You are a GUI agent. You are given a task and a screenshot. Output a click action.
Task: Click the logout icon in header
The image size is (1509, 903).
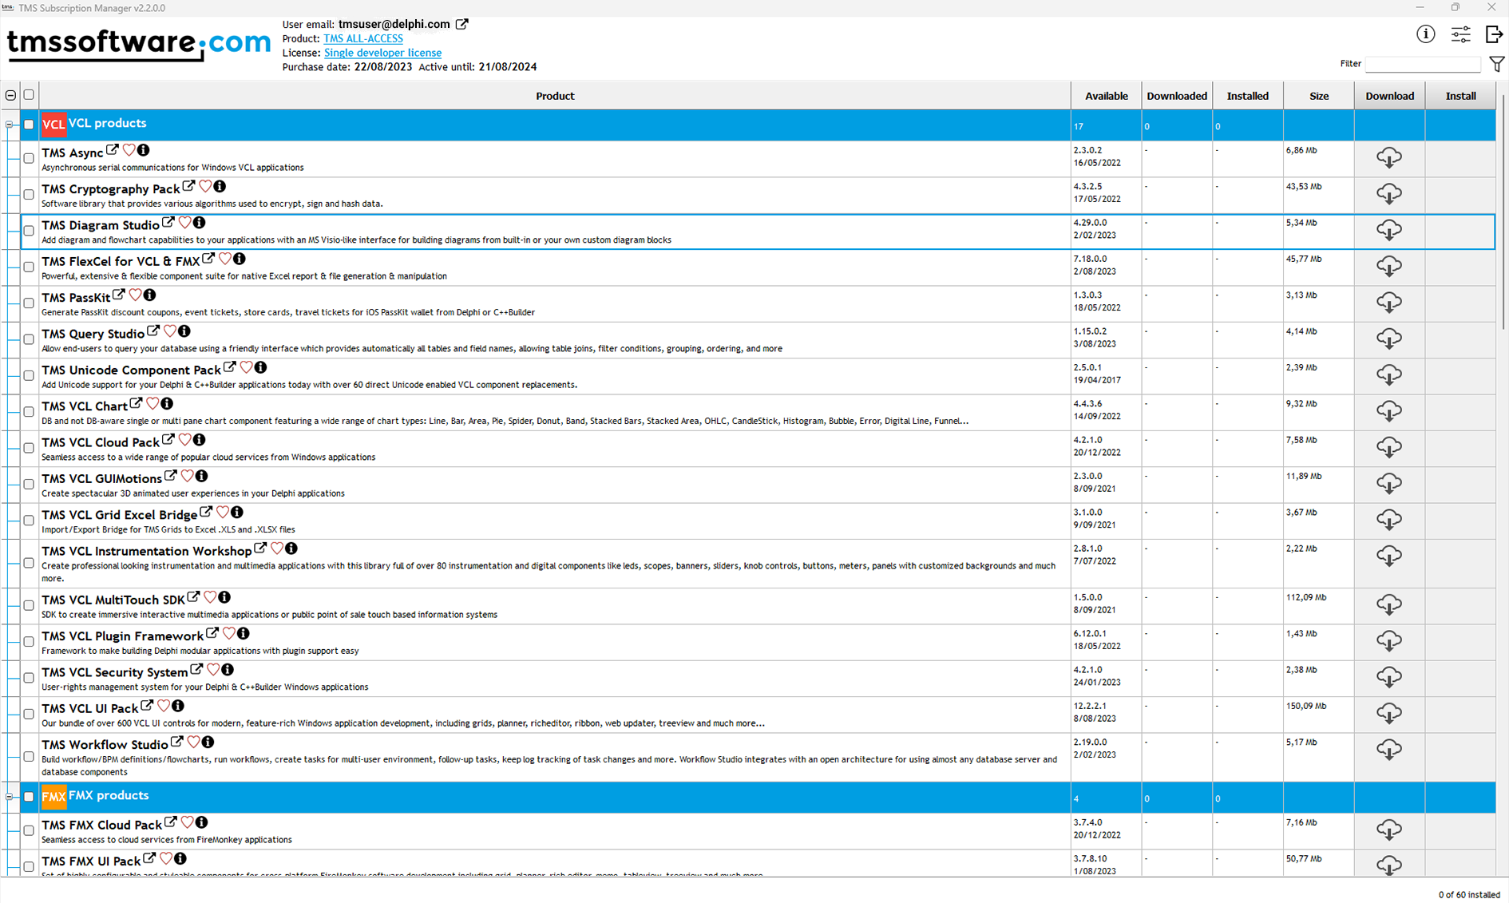coord(1494,34)
